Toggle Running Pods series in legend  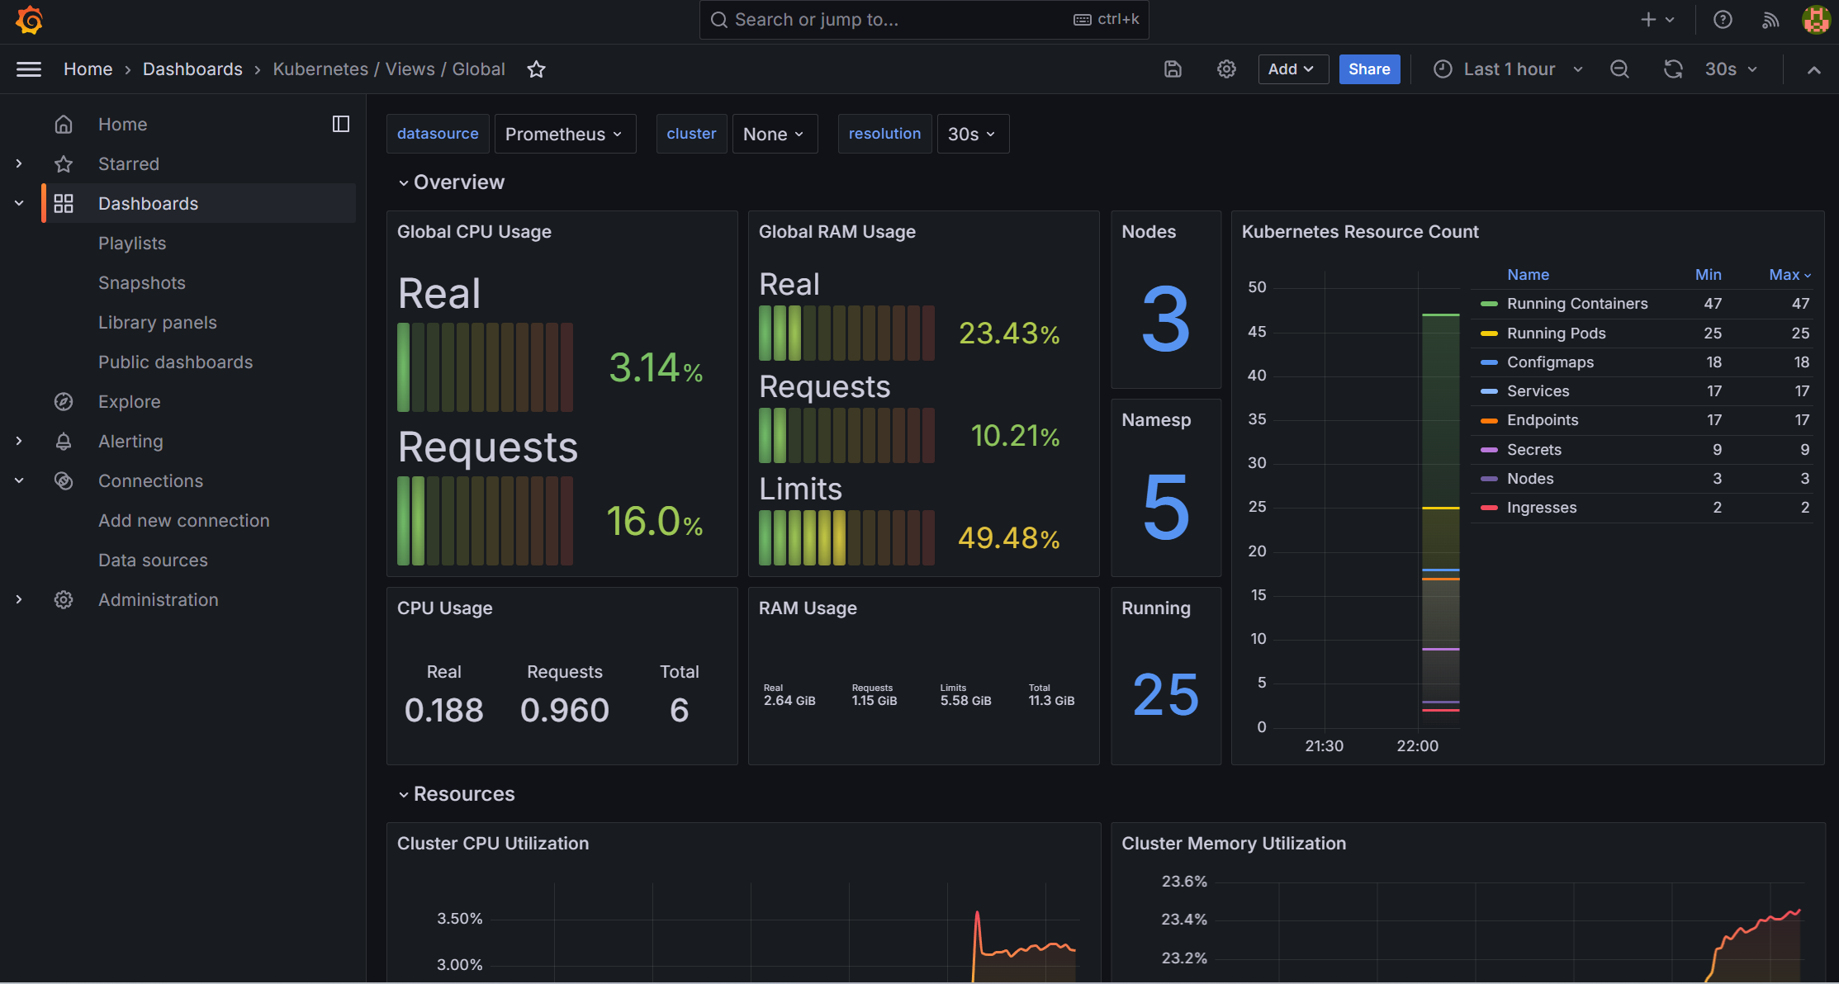pos(1556,334)
